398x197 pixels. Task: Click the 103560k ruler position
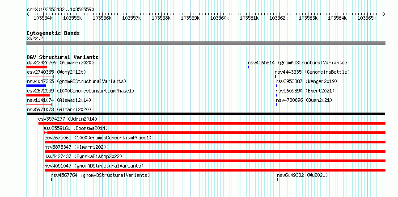click(x=220, y=18)
